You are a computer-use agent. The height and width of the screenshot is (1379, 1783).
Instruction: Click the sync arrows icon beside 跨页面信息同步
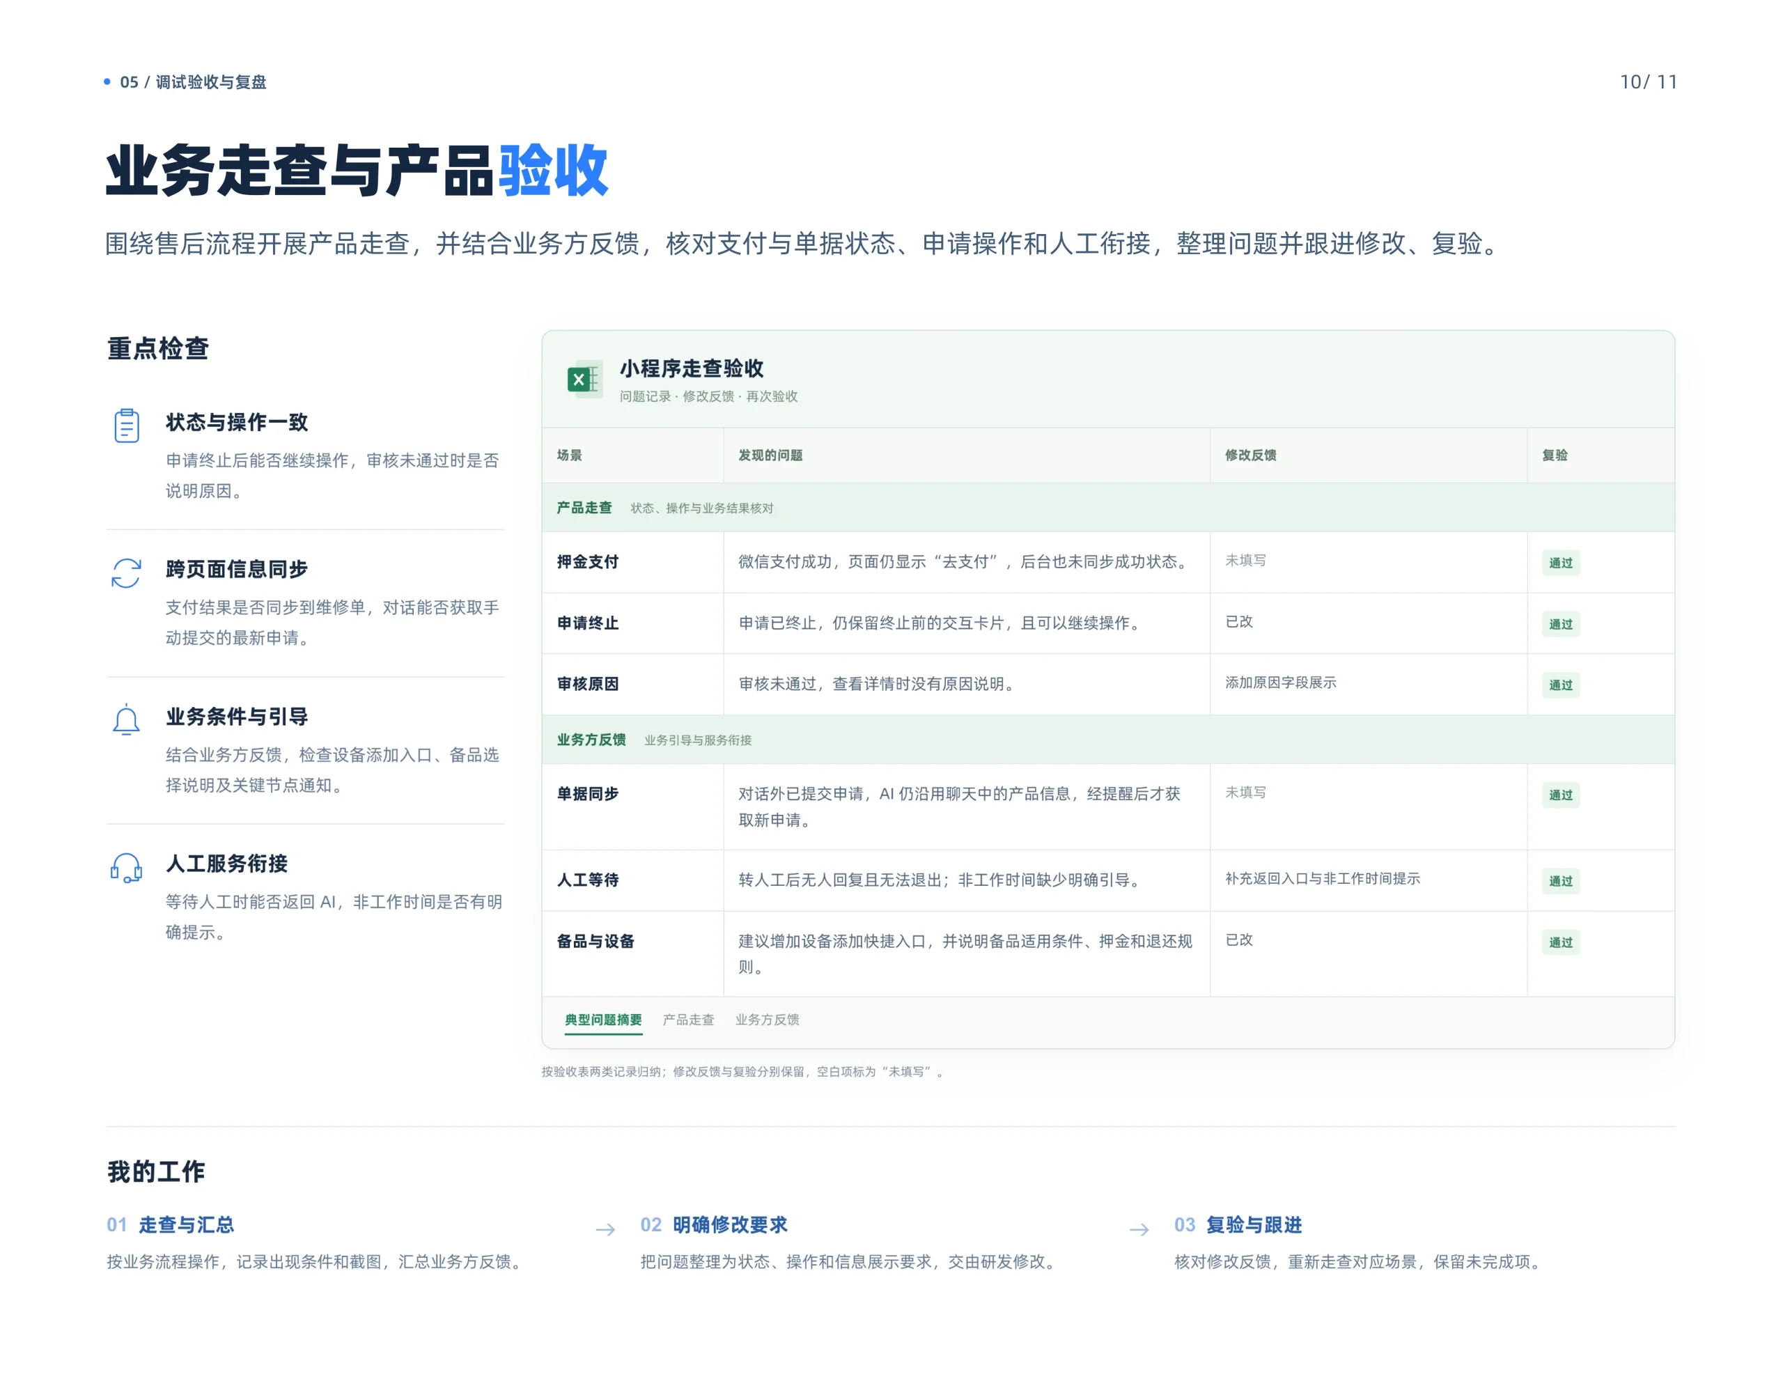(x=127, y=573)
